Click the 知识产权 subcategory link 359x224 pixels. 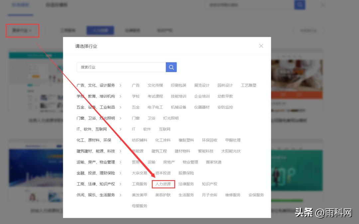tap(209, 184)
